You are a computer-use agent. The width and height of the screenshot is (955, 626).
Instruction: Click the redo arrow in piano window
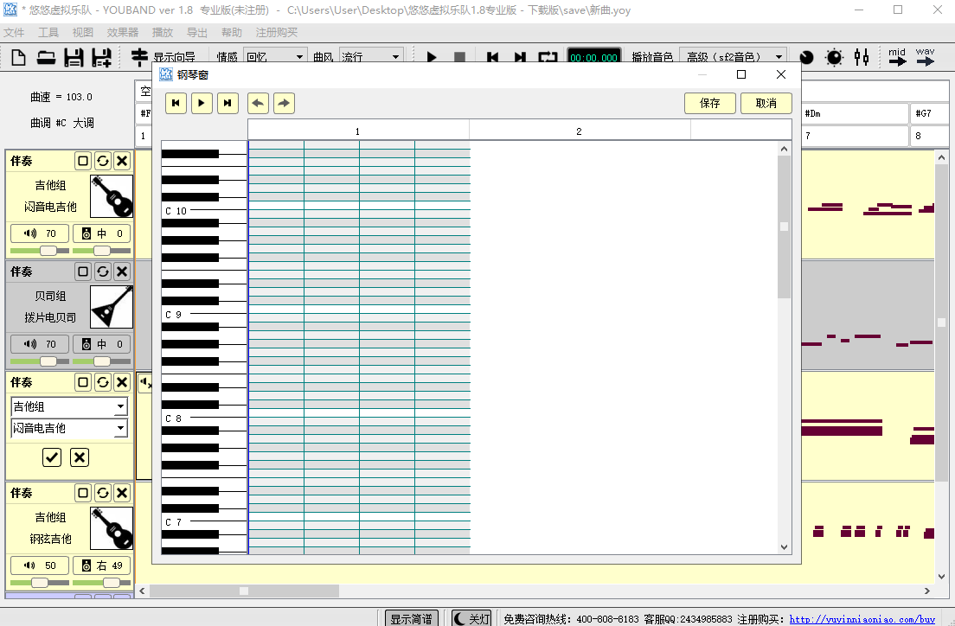coord(284,104)
